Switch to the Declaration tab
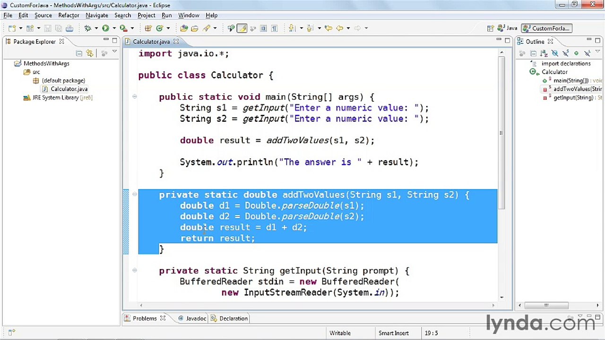 pyautogui.click(x=229, y=319)
